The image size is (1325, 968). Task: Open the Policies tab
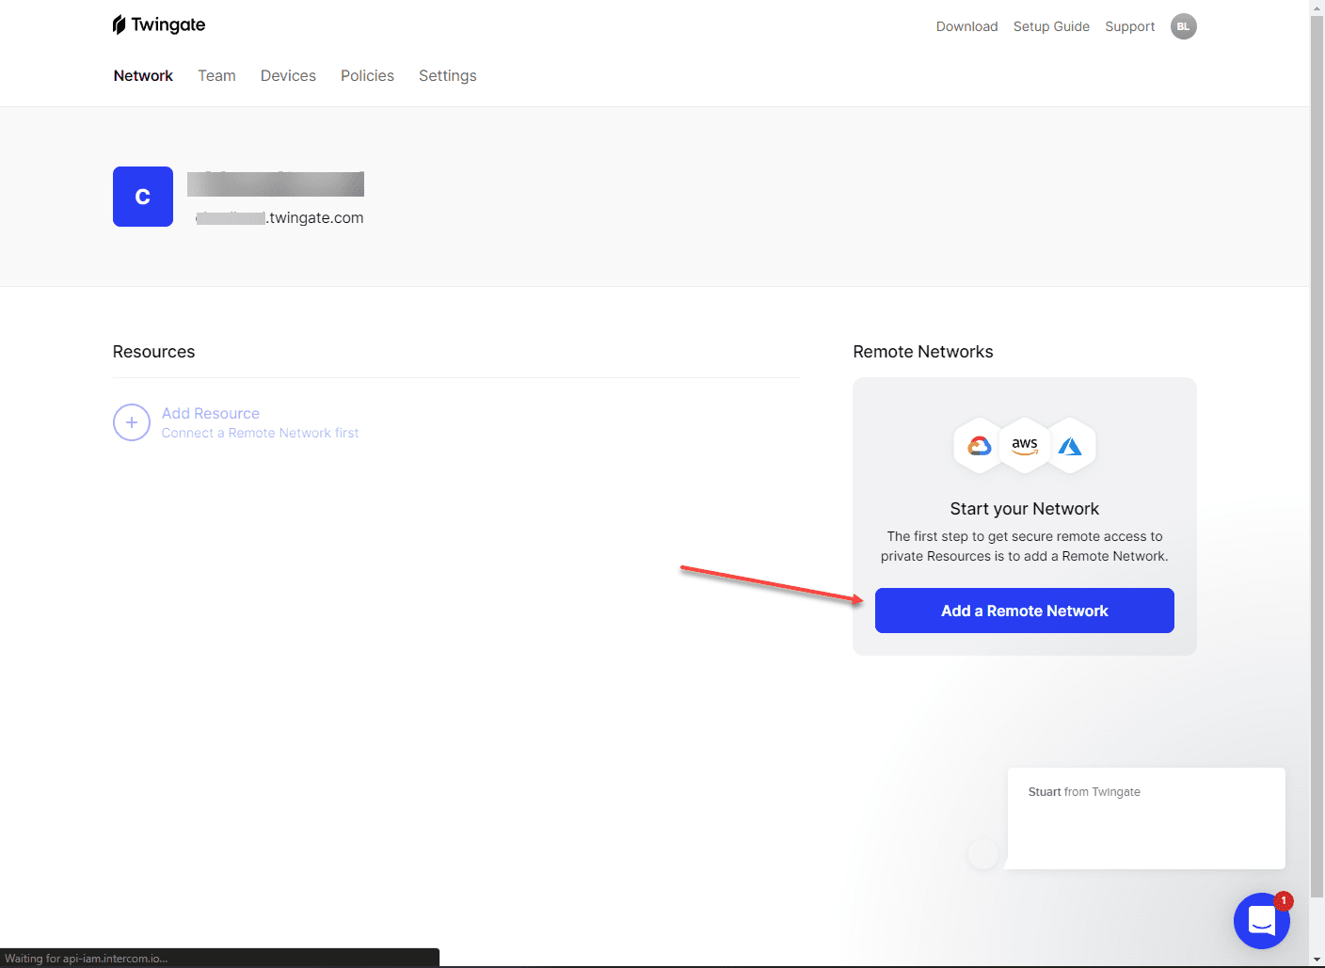point(367,76)
